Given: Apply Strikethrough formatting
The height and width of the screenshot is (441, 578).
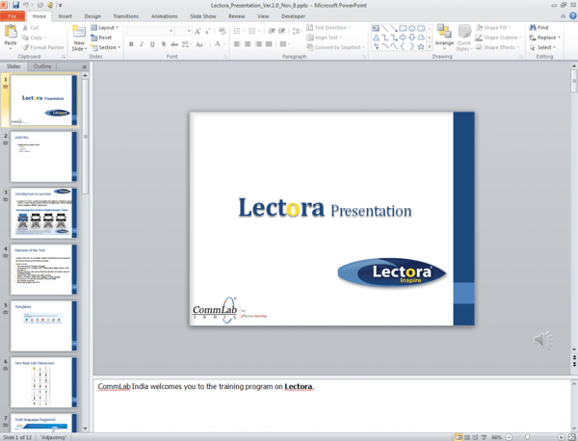Looking at the screenshot, I should coord(174,44).
